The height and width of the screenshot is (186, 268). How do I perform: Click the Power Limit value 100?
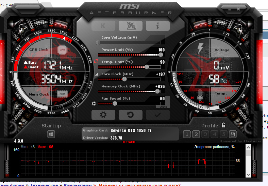point(162,50)
